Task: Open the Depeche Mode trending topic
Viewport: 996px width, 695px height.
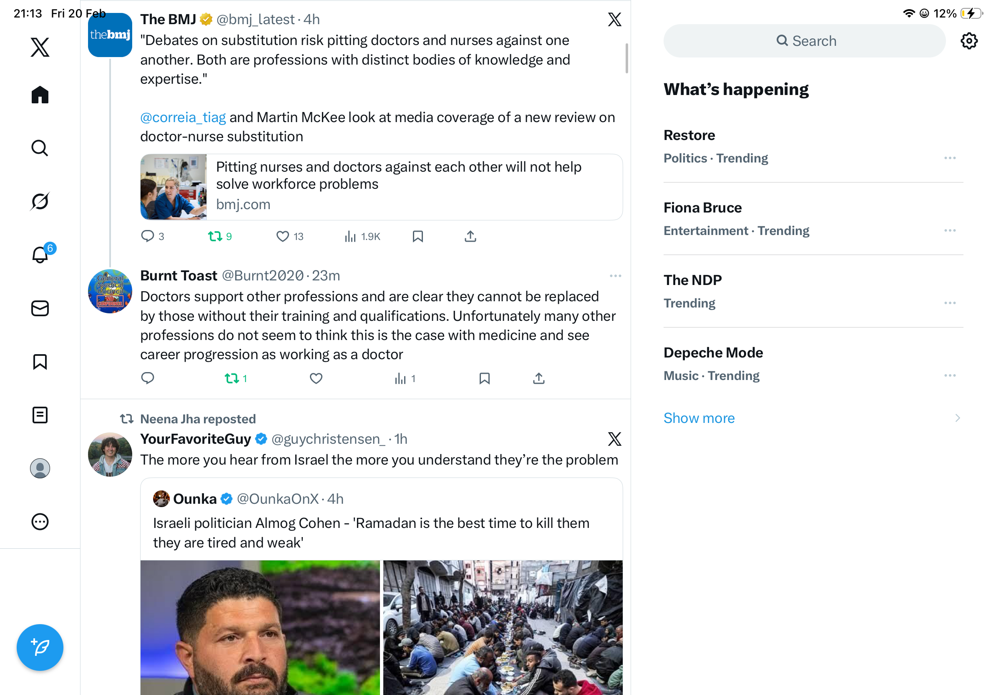Action: (713, 352)
